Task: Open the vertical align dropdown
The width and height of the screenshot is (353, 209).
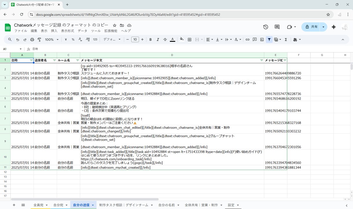Action: (x=219, y=40)
